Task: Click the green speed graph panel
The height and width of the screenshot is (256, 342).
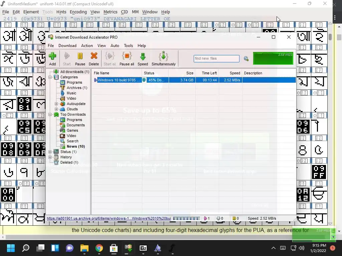Action: pos(273,58)
